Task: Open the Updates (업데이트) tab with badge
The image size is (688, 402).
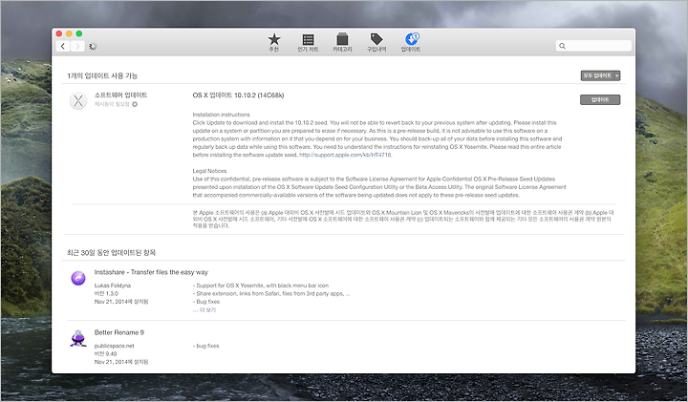Action: [411, 42]
